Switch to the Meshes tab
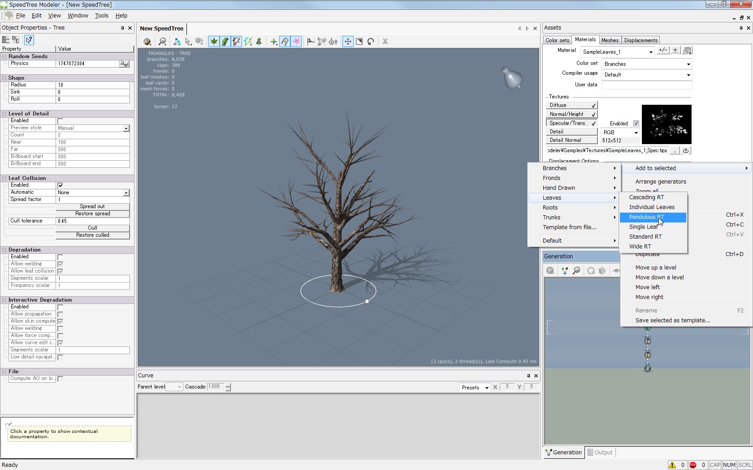Image resolution: width=753 pixels, height=470 pixels. coord(610,40)
